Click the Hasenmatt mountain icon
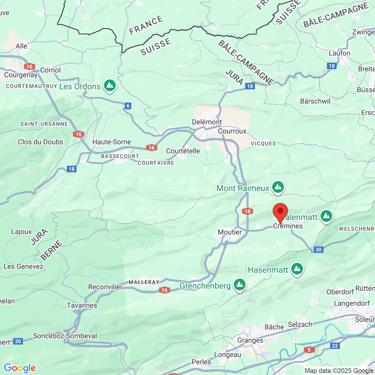 click(x=297, y=269)
